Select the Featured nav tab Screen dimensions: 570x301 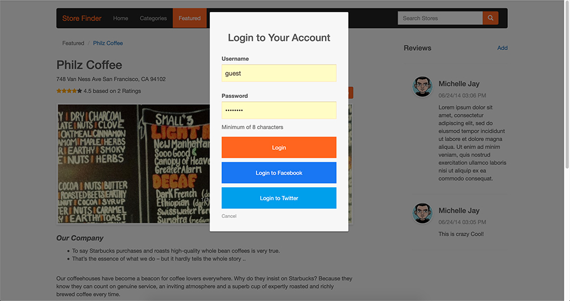pyautogui.click(x=189, y=18)
